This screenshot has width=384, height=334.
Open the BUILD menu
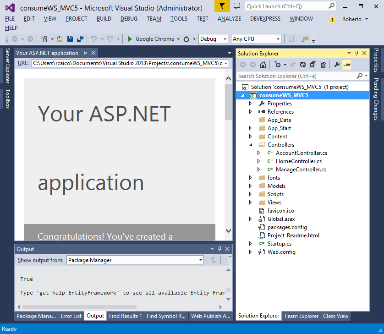104,19
